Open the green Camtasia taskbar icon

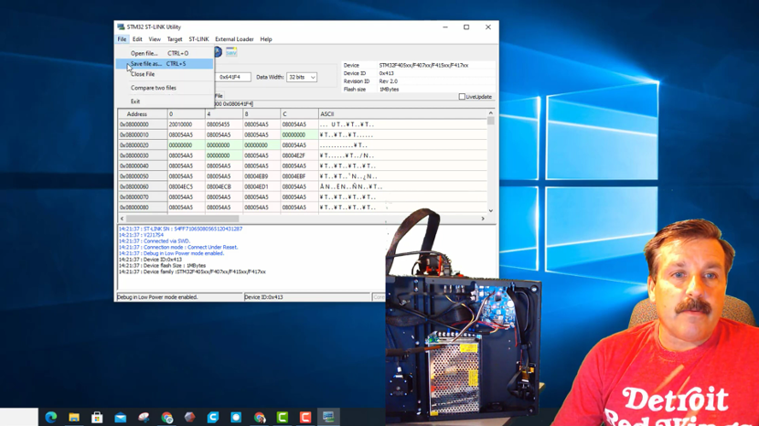283,417
